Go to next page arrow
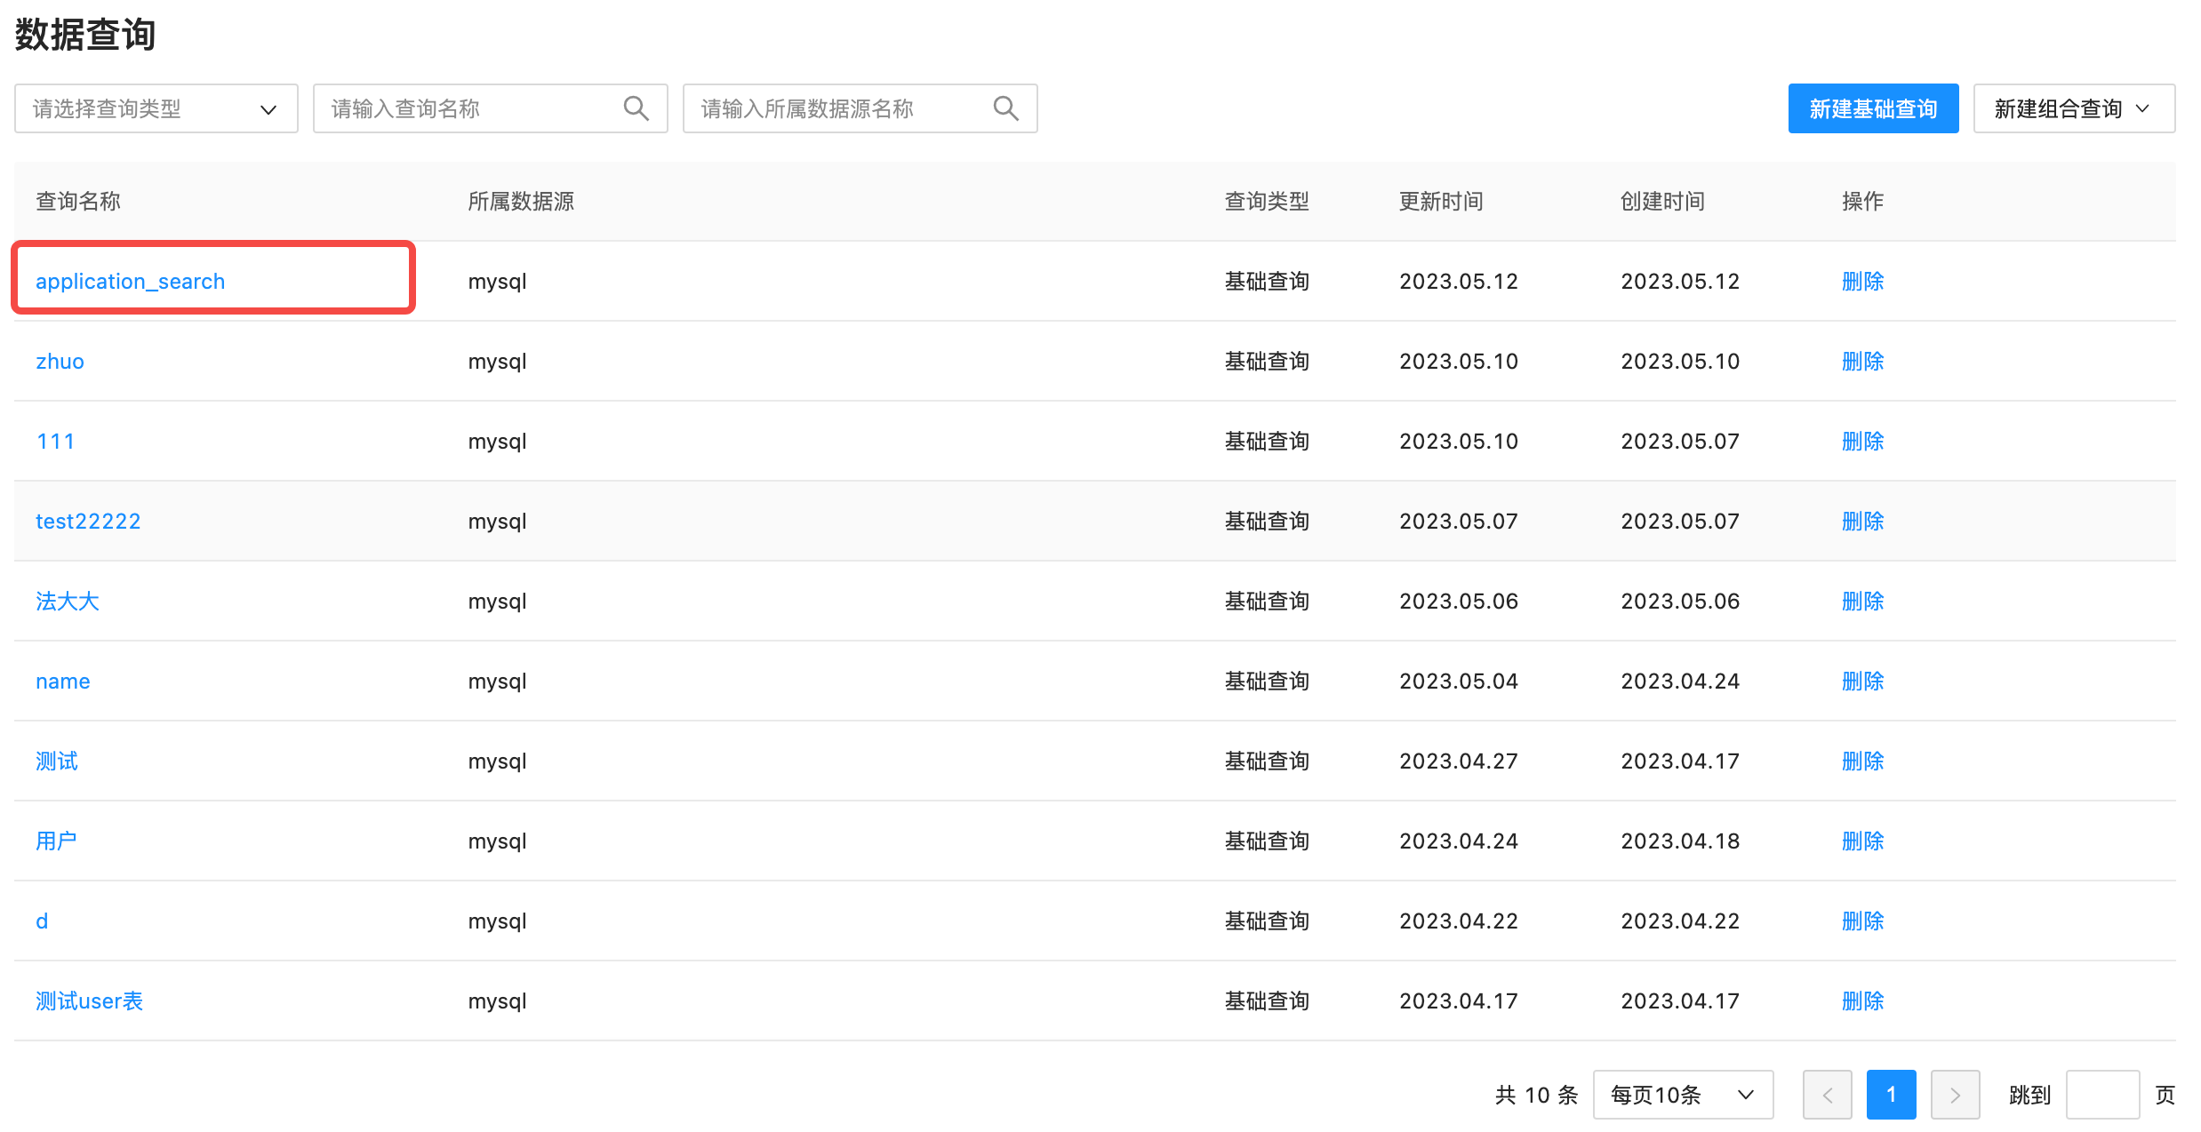Screen dimensions: 2201x1132 (x=1955, y=1095)
